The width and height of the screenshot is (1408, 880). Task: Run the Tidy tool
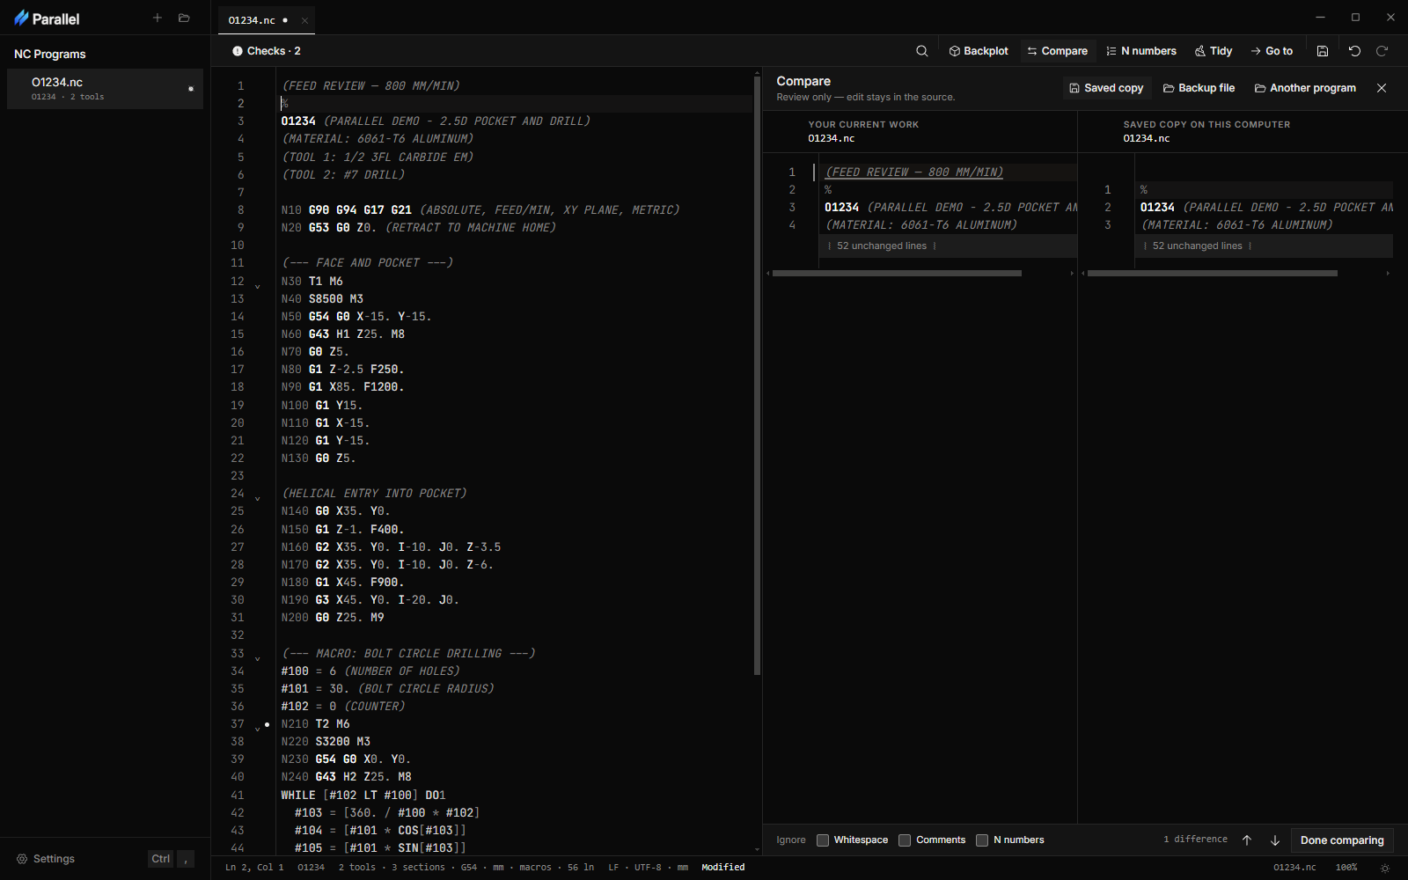(x=1214, y=51)
